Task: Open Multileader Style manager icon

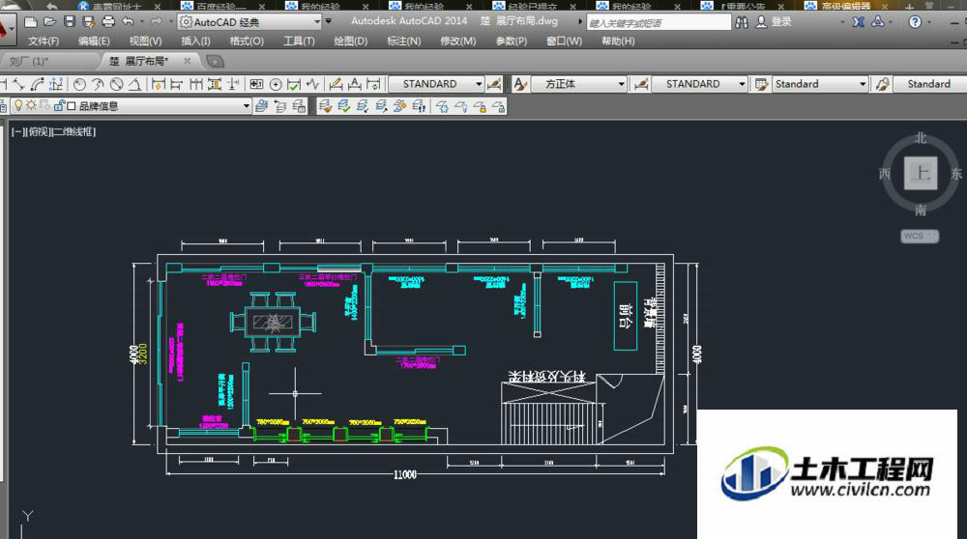Action: click(x=883, y=84)
